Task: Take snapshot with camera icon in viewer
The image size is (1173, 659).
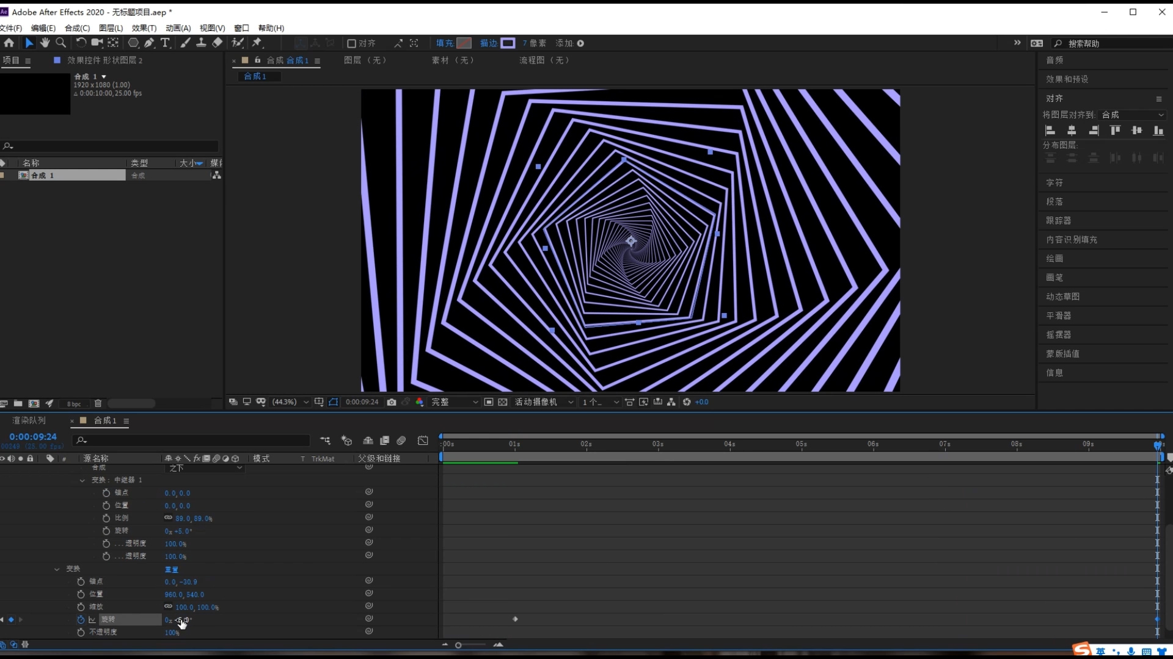Action: (x=392, y=402)
